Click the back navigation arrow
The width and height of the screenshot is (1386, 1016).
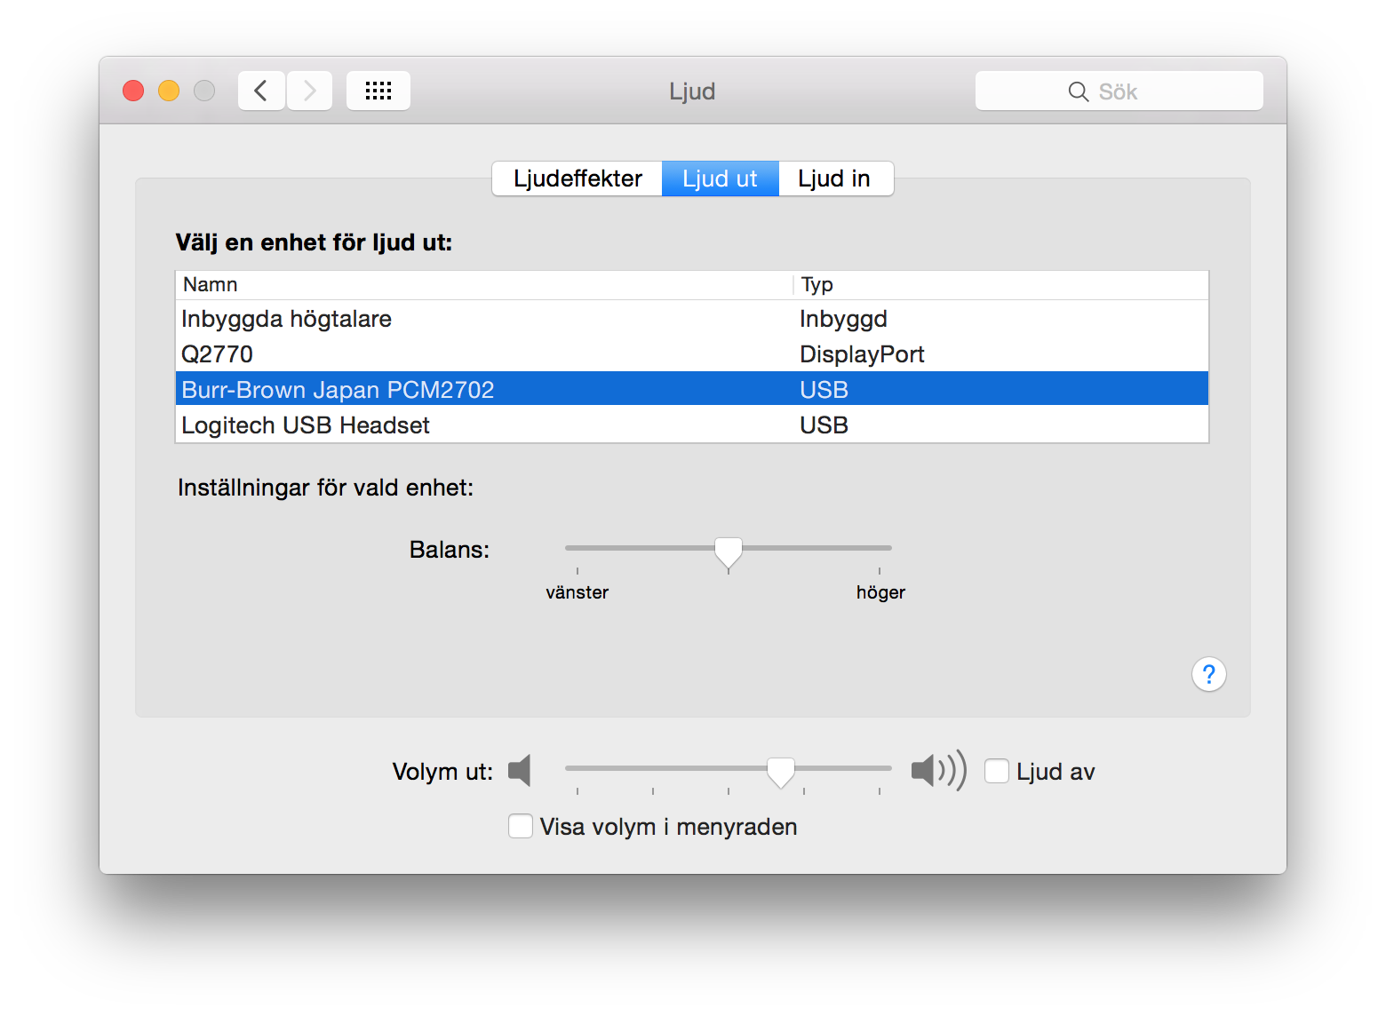[x=261, y=91]
